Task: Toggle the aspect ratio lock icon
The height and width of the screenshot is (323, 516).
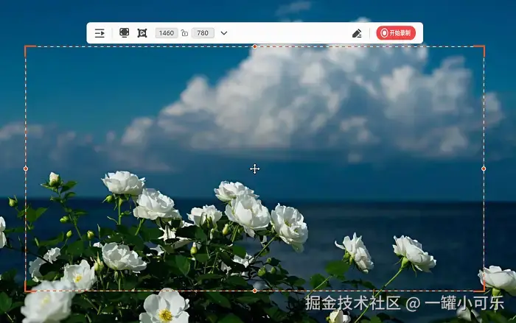Action: 184,33
